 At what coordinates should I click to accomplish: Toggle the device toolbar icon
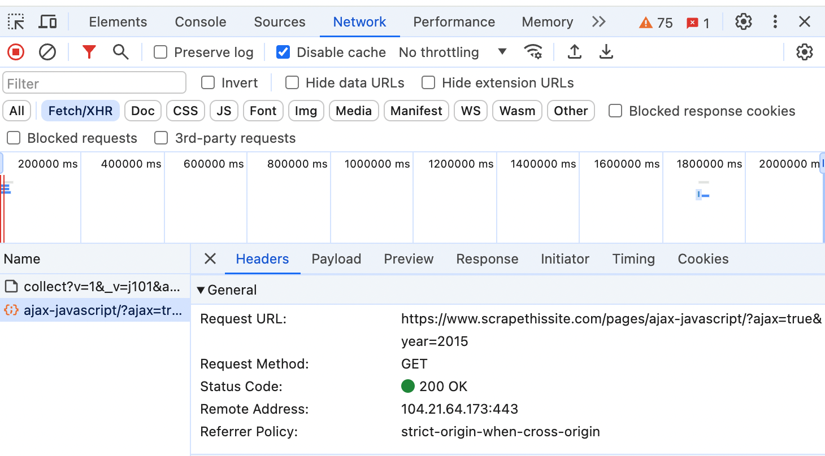[47, 22]
